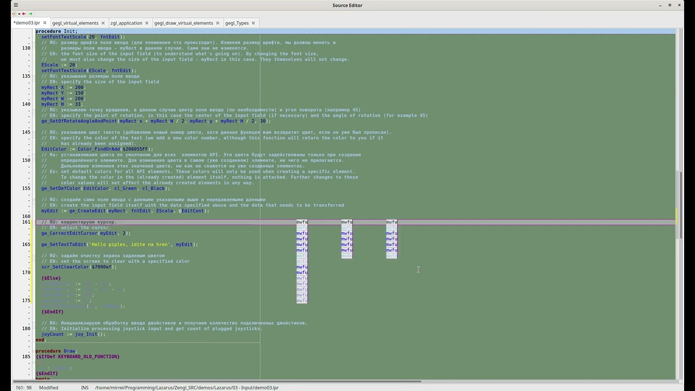Viewport: 695px width, 391px height.
Task: Click the cursor position 161: 98 in status bar
Action: 23,388
